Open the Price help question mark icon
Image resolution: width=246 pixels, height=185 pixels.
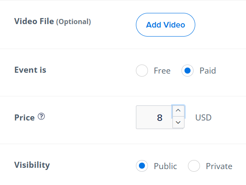point(41,117)
